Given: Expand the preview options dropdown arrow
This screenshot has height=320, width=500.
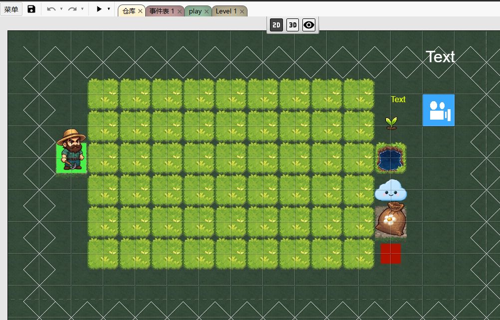Looking at the screenshot, I should coord(109,9).
